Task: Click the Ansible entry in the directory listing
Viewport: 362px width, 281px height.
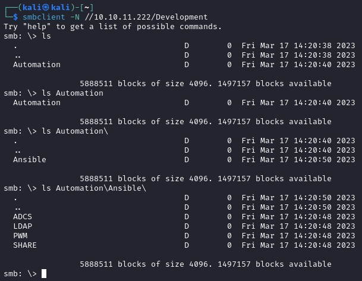Action: point(30,160)
